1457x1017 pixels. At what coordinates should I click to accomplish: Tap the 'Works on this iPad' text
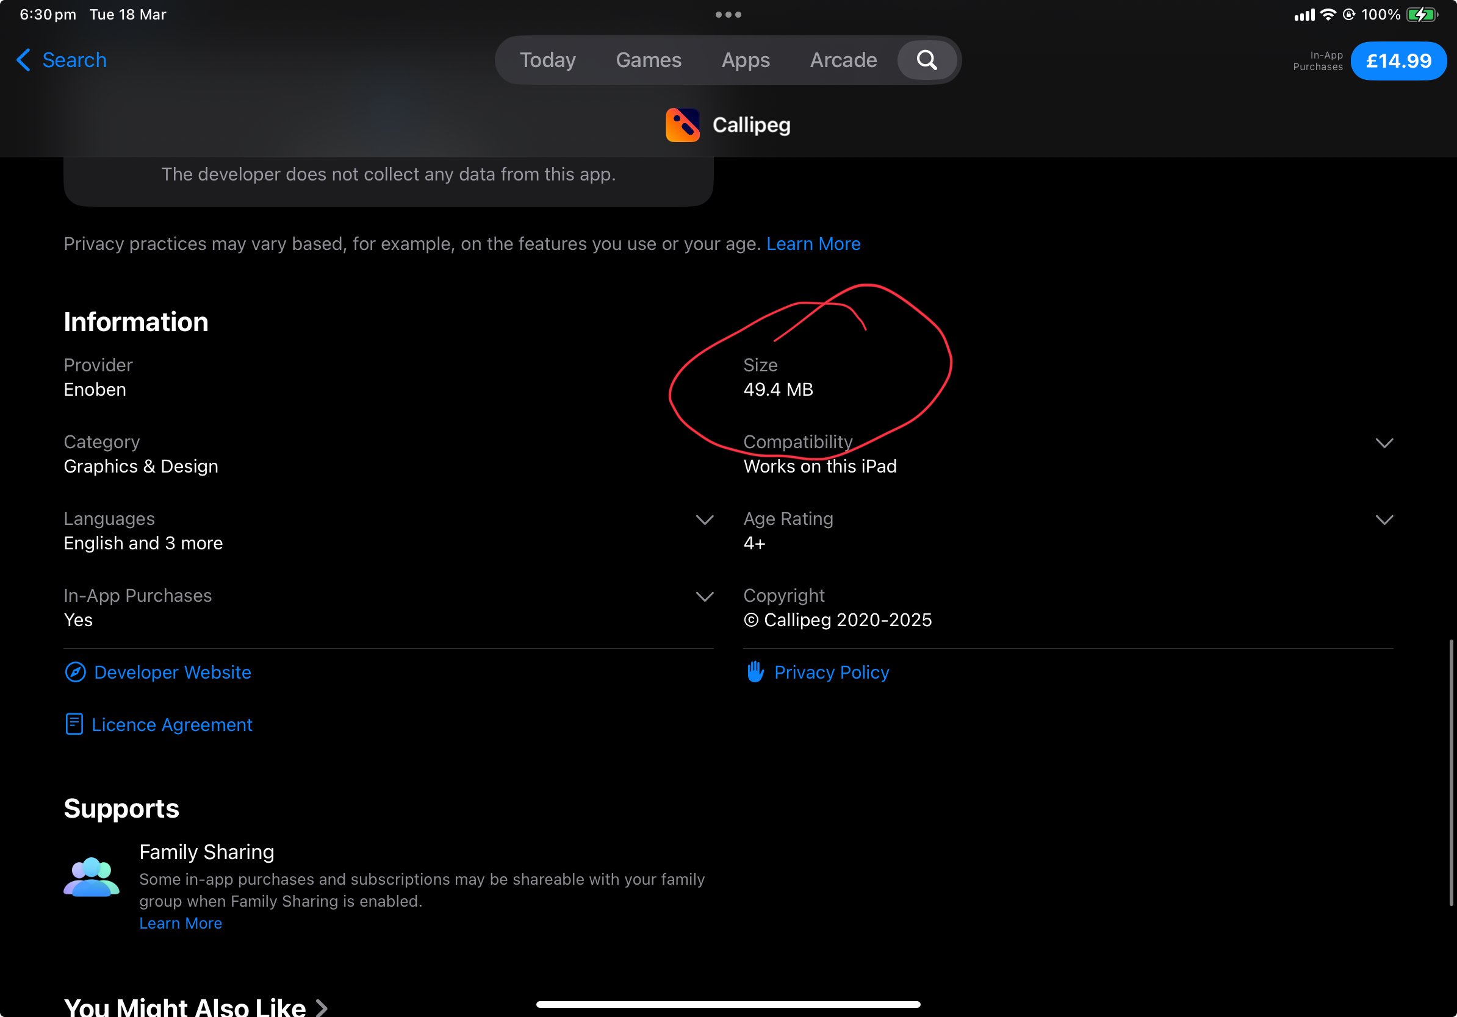coord(820,466)
